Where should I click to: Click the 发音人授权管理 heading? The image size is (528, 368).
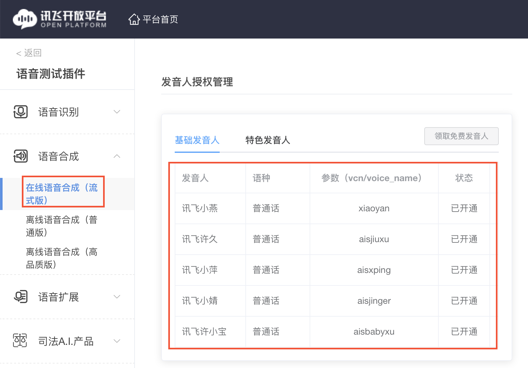tap(197, 82)
